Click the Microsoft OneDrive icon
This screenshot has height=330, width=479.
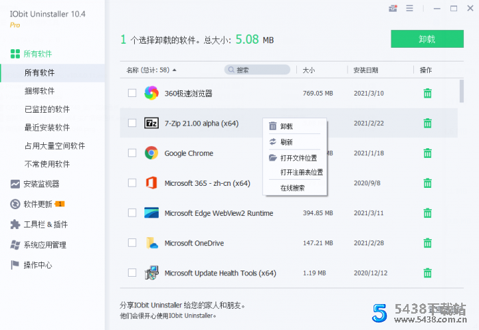[152, 243]
